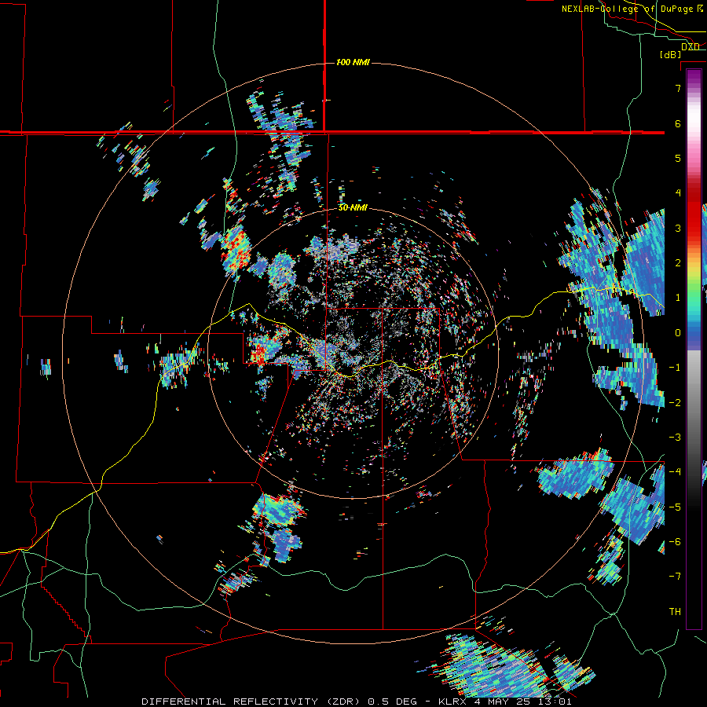Click the "-2" color scale label
Screen dimensions: 707x707
click(x=675, y=403)
